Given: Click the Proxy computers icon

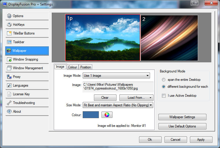Looking at the screenshot, I should (9, 77).
